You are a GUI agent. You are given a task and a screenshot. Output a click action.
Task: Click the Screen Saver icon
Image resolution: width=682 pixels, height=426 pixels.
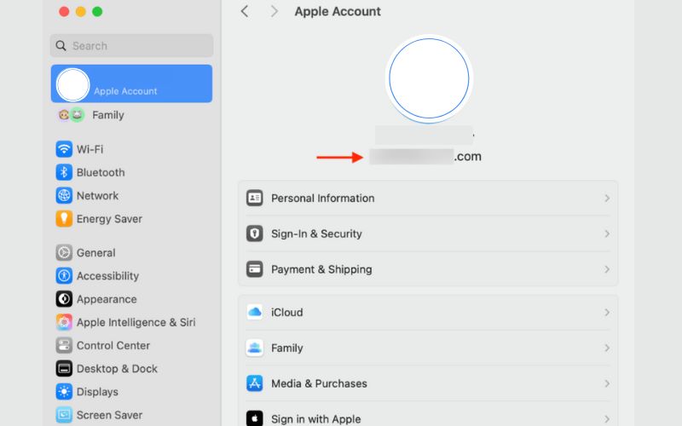pyautogui.click(x=64, y=415)
